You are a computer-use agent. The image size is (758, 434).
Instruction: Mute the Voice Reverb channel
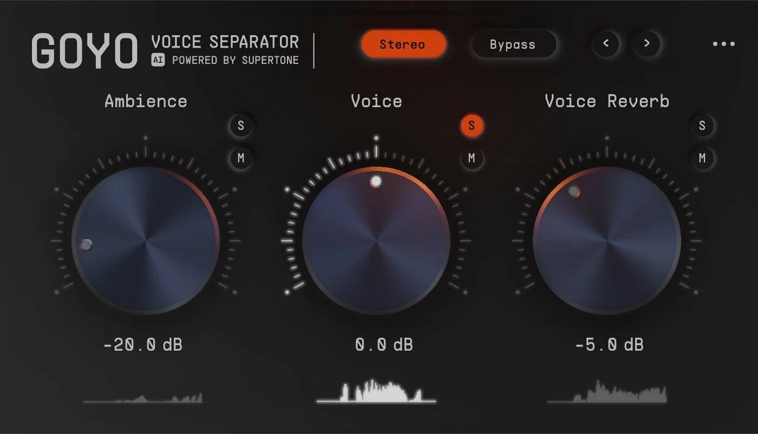(x=702, y=158)
